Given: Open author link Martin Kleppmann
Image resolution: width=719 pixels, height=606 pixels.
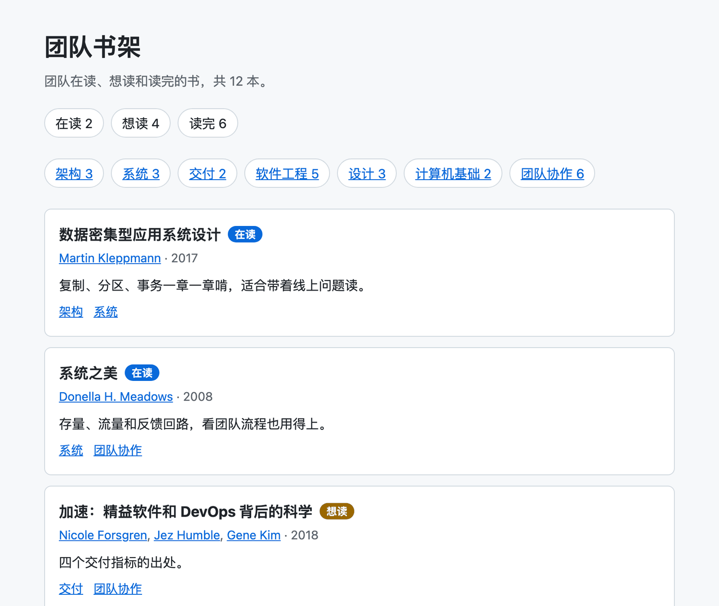Looking at the screenshot, I should pyautogui.click(x=110, y=258).
